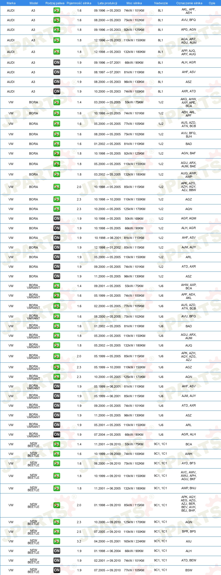221x575 pixels.
Task: Select diesel ON icon in the 50kW/68KM row
Action: 57,219
